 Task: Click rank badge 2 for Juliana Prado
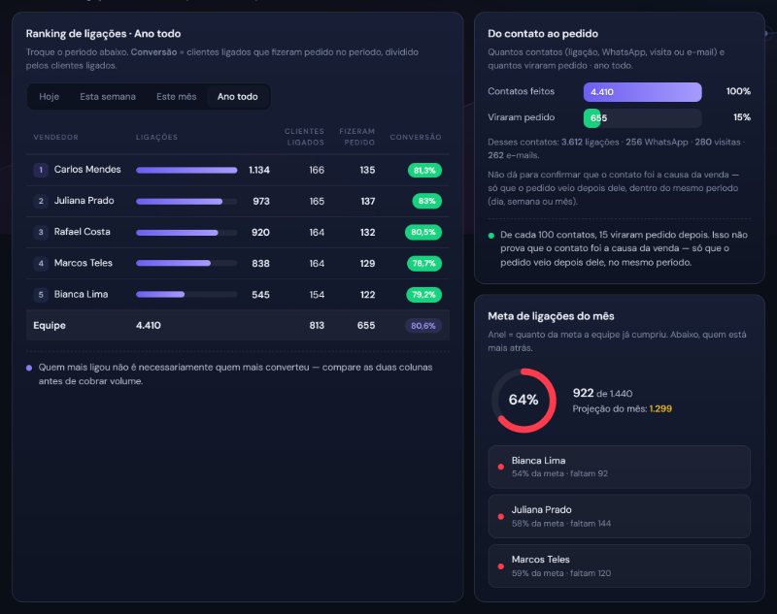(x=41, y=201)
